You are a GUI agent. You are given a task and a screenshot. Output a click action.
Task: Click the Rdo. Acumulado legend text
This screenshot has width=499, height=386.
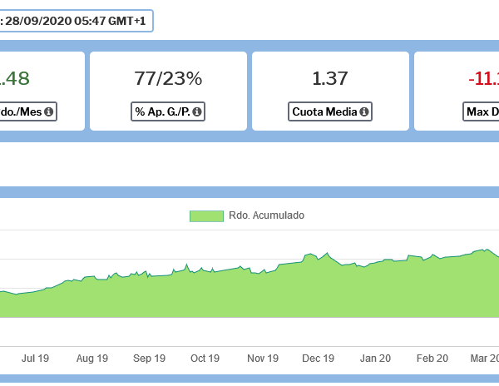[266, 215]
